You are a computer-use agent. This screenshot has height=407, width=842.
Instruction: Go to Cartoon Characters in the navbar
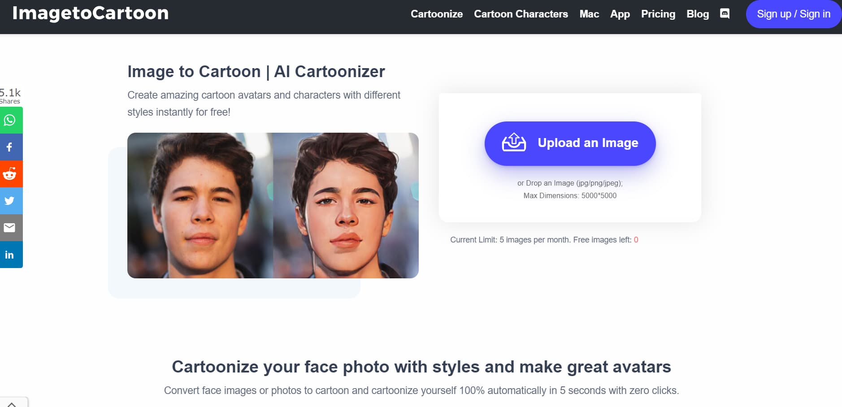tap(521, 14)
